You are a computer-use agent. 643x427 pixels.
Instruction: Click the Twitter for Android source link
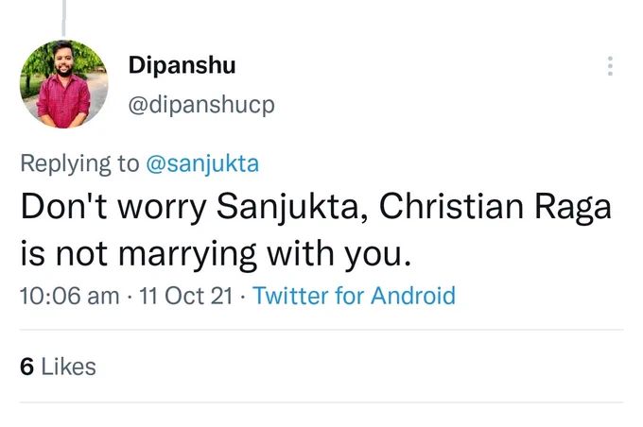pyautogui.click(x=354, y=296)
